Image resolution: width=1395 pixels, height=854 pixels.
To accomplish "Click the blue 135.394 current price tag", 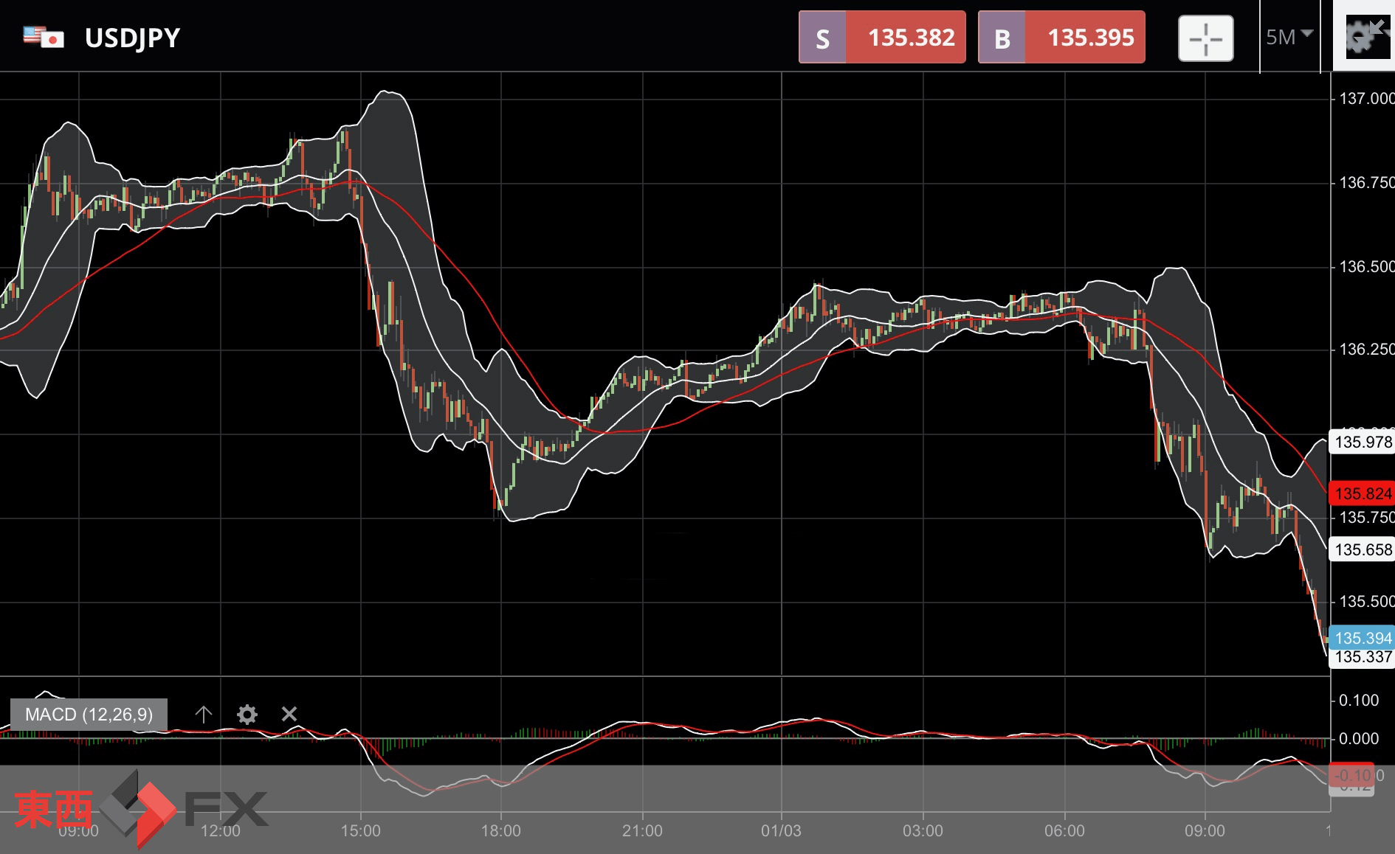I will coord(1363,637).
